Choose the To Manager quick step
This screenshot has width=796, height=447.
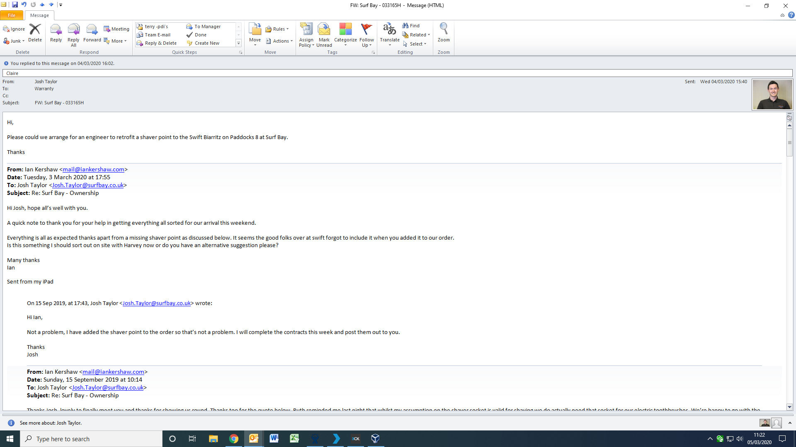(x=207, y=26)
